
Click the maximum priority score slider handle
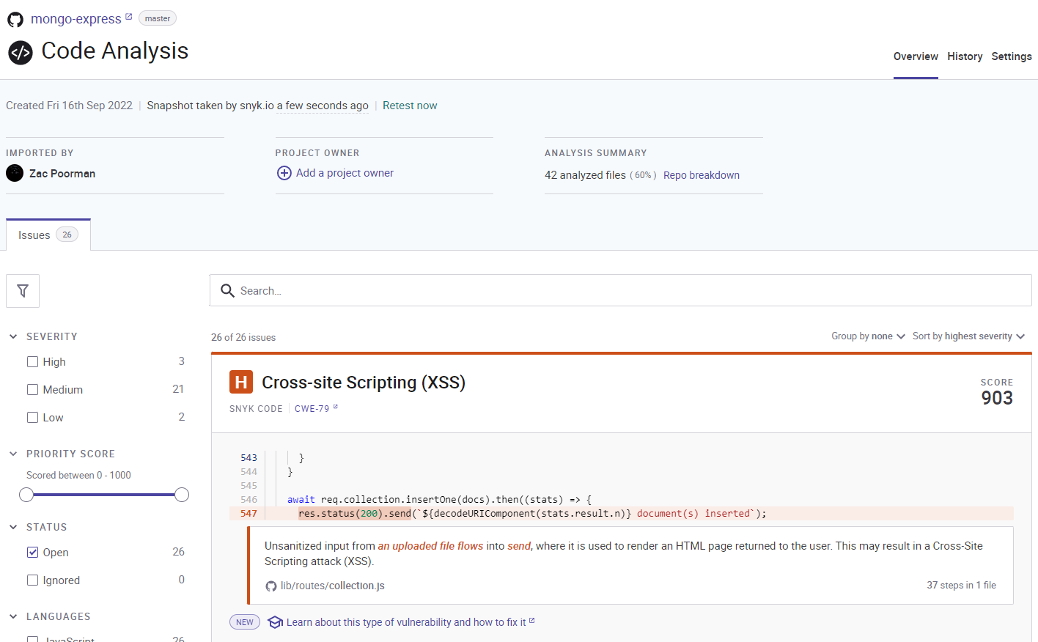[x=182, y=495]
